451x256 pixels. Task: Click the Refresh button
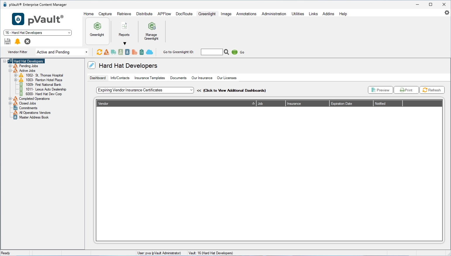[x=432, y=90]
